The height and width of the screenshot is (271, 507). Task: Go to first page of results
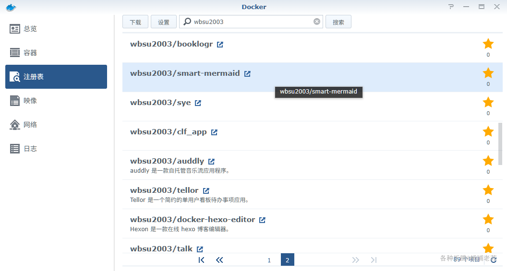202,259
